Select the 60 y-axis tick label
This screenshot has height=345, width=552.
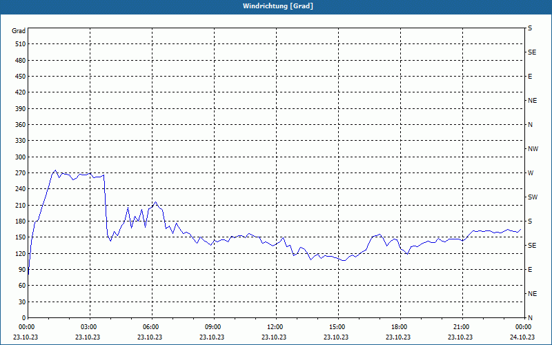[x=22, y=286]
